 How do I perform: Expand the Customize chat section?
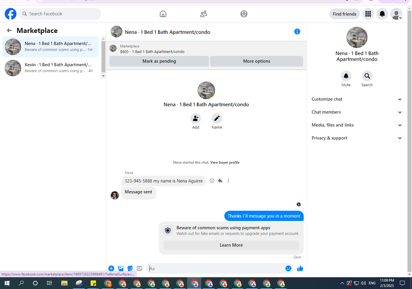[357, 99]
